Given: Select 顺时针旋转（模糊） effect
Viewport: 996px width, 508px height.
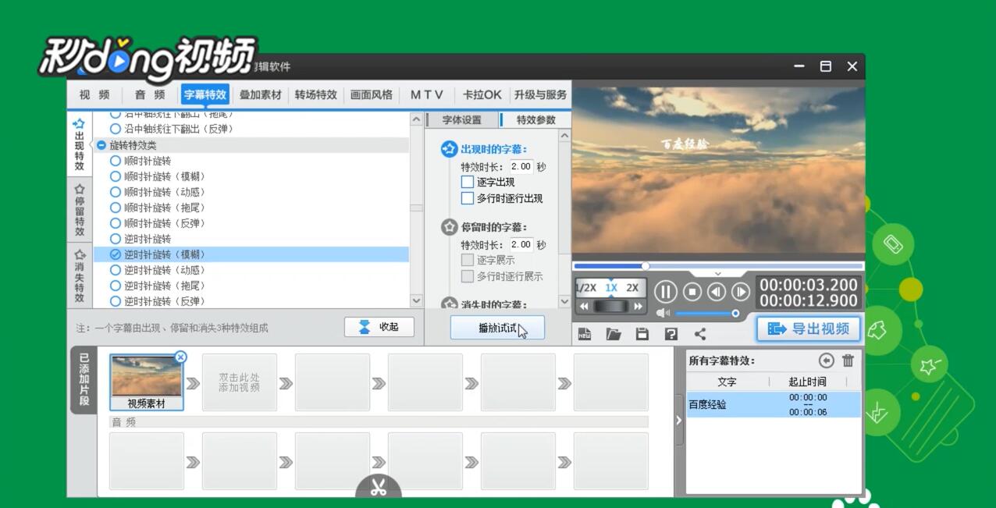Looking at the screenshot, I should click(158, 176).
